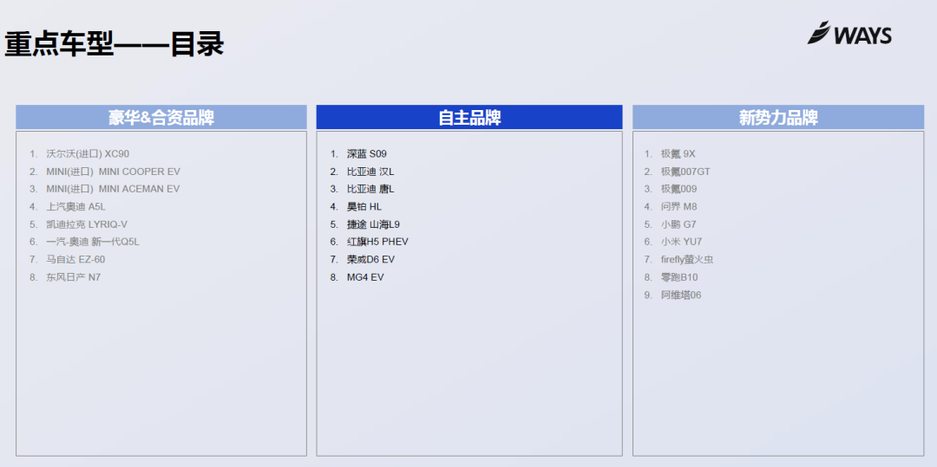Choose the 荣威D6 EV entry
Viewport: 937px width, 467px height.
tap(371, 260)
